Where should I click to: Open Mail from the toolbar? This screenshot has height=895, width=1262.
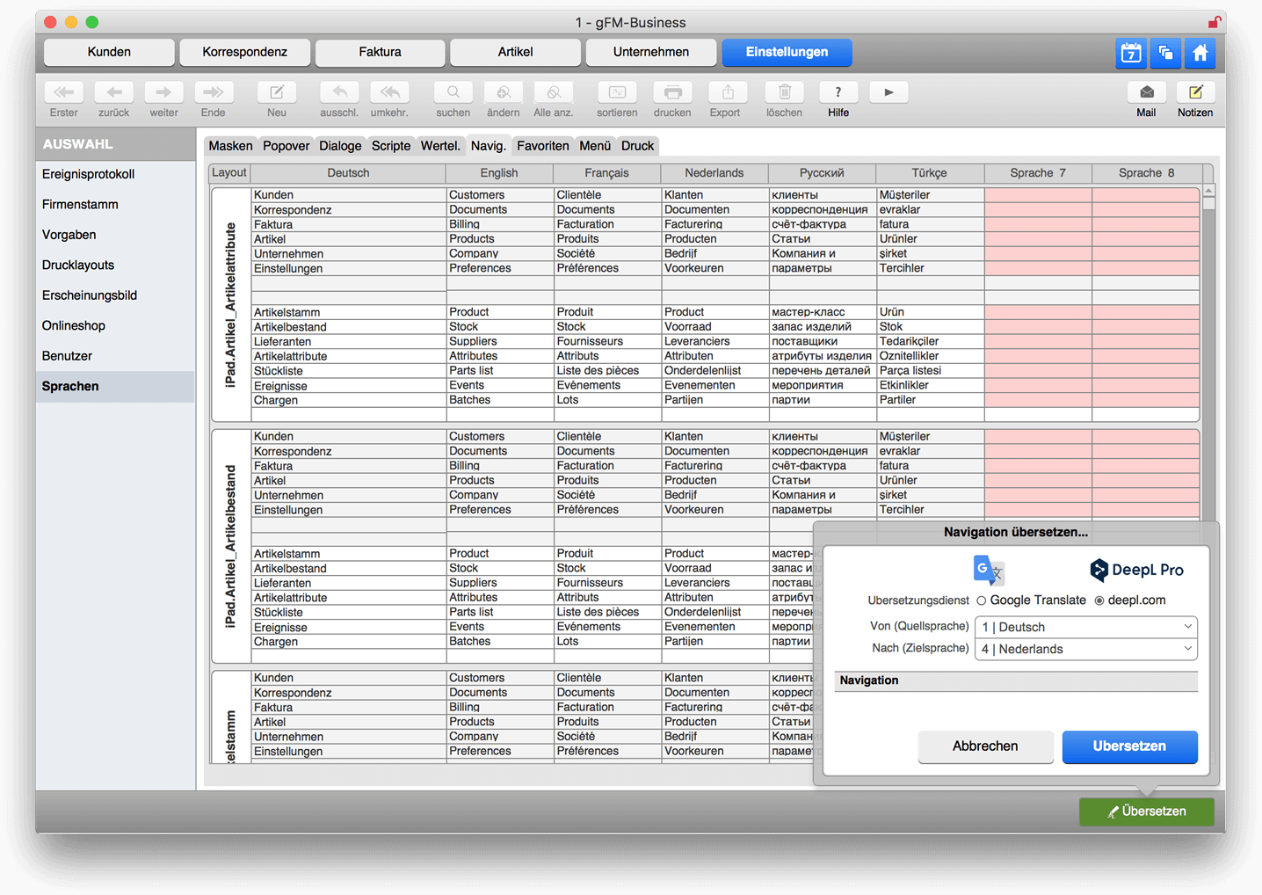pos(1146,92)
